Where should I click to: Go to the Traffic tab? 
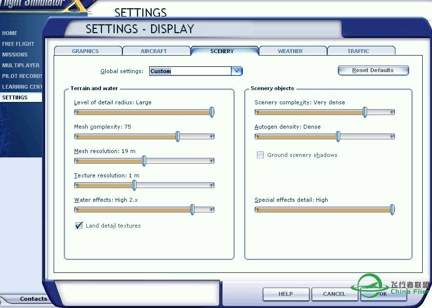[358, 51]
